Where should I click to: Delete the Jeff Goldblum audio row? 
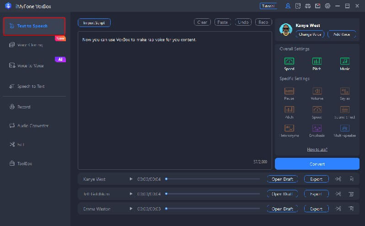point(351,194)
